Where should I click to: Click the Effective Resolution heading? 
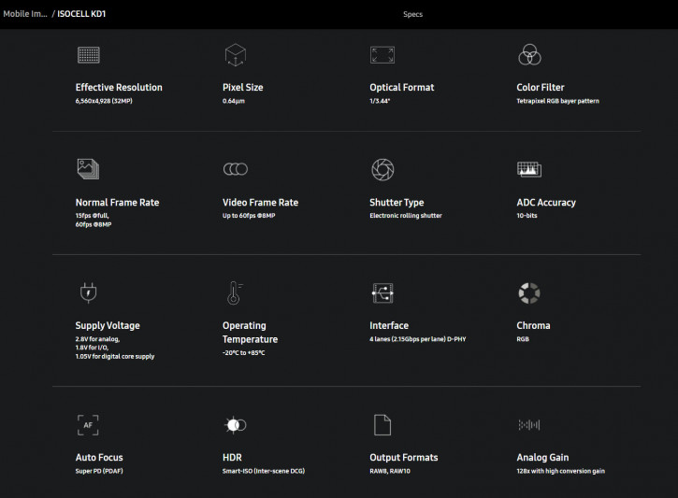119,87
